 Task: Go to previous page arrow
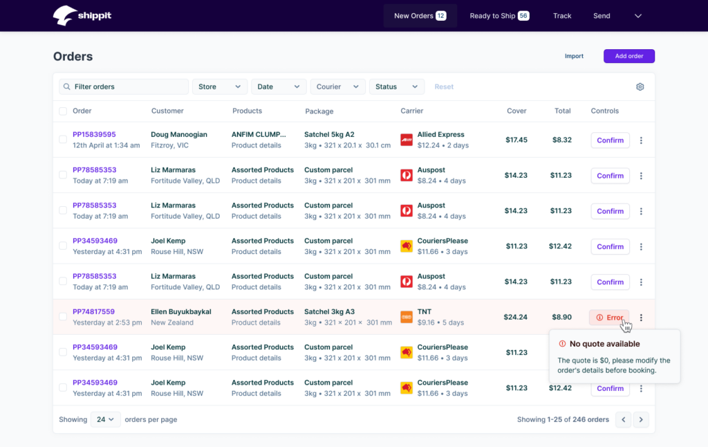click(x=624, y=419)
